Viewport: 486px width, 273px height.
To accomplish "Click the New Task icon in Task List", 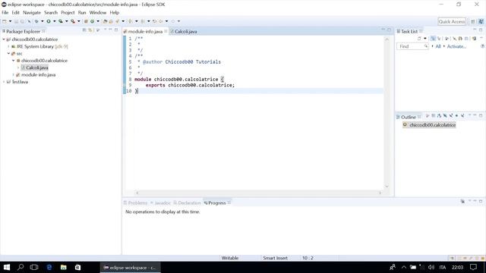I will [419, 39].
